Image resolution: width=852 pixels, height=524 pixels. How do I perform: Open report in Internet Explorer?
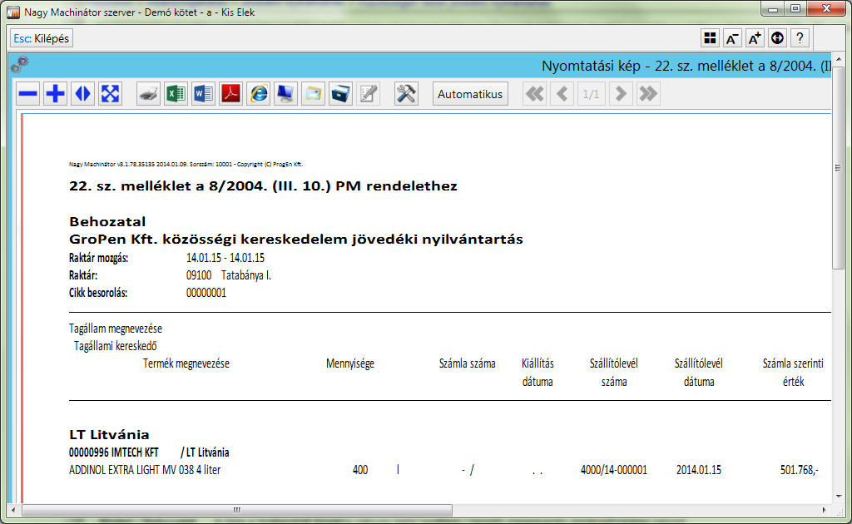click(259, 94)
